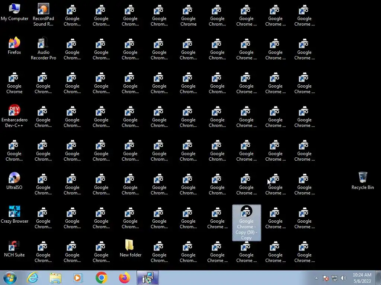Launch Google Chrome from the taskbar
This screenshot has width=381, height=285.
pos(101,278)
